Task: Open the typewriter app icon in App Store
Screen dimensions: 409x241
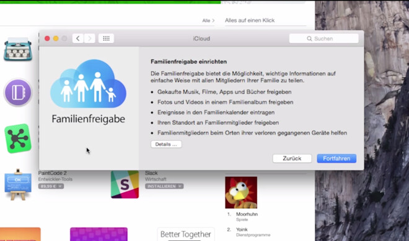Action: pyautogui.click(x=18, y=49)
